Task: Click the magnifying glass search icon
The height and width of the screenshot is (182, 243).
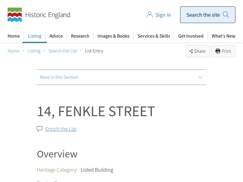Action: pos(226,15)
